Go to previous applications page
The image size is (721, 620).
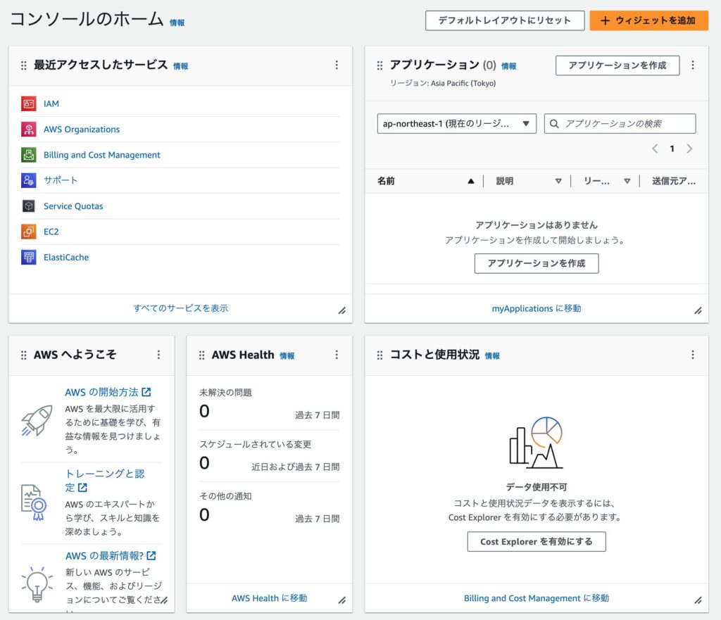point(655,148)
